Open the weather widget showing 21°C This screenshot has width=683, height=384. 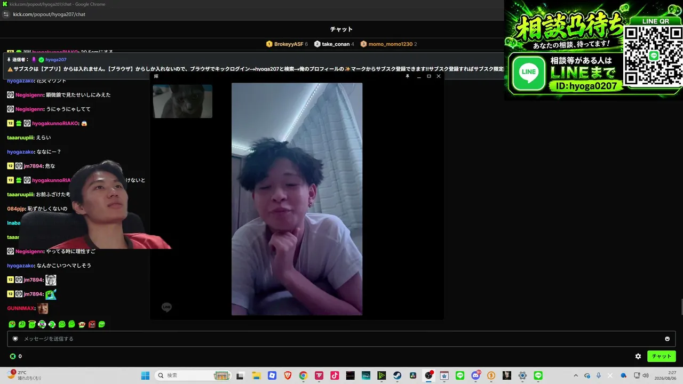pos(24,375)
